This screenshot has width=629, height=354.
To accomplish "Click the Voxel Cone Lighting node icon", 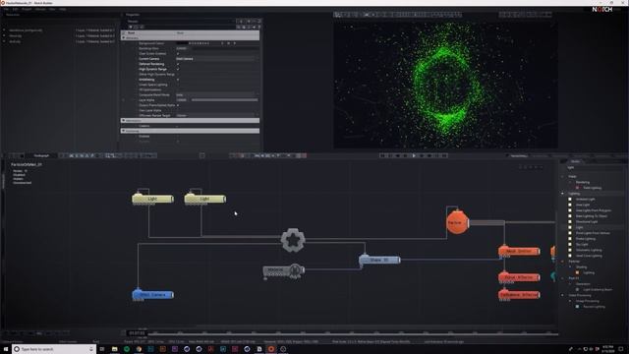I will coord(570,256).
